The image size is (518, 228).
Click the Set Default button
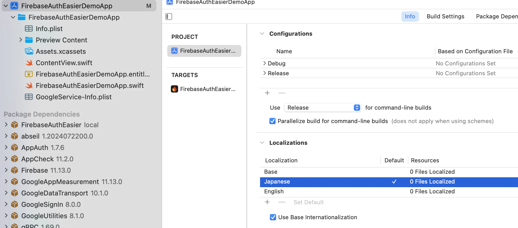point(309,202)
